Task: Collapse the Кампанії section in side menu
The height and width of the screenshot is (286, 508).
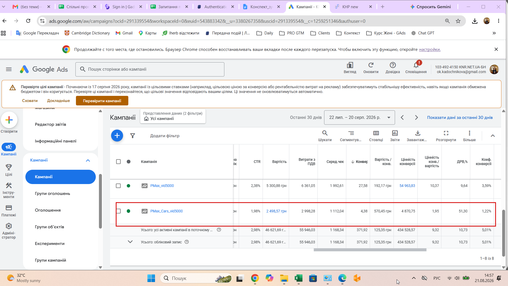Action: pos(88,160)
